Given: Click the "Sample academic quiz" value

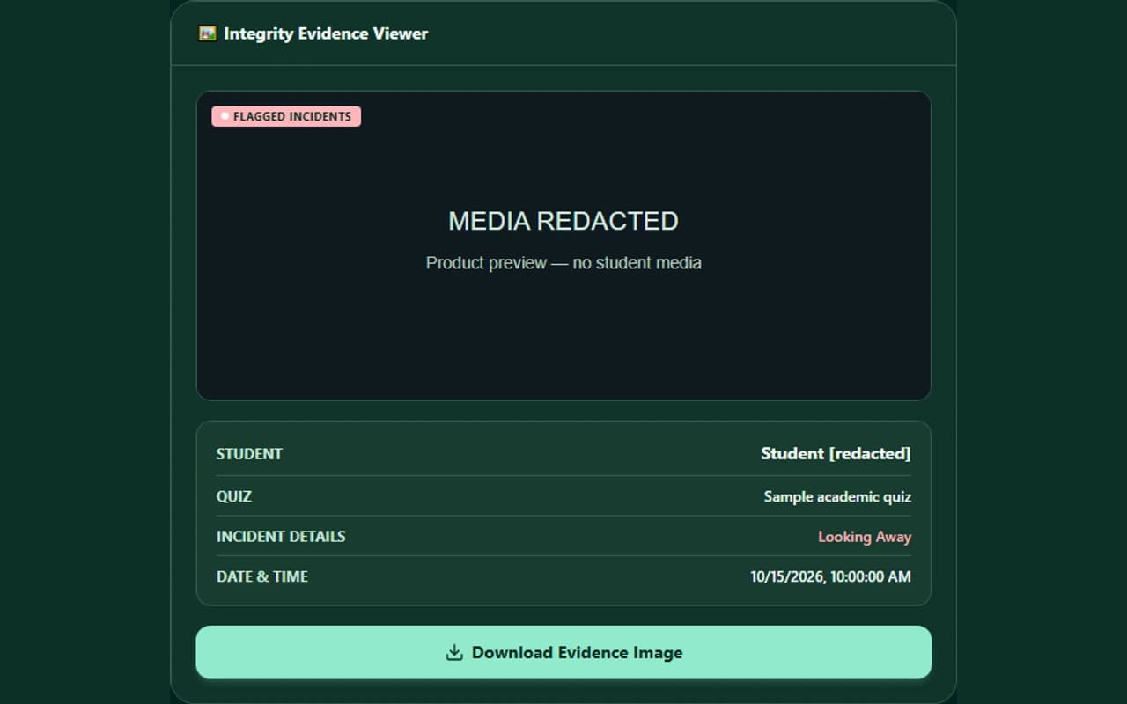Looking at the screenshot, I should coord(837,496).
